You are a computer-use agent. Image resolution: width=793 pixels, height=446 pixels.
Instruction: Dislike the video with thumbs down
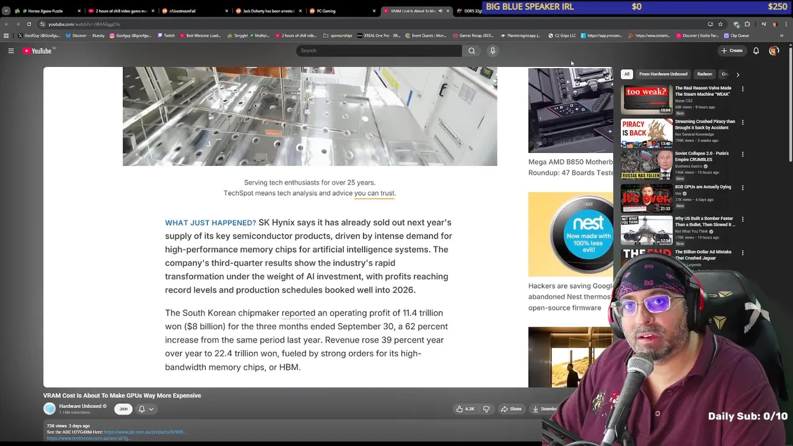[x=486, y=409]
